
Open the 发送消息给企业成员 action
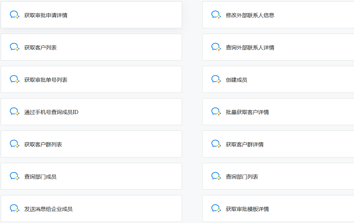91,209
